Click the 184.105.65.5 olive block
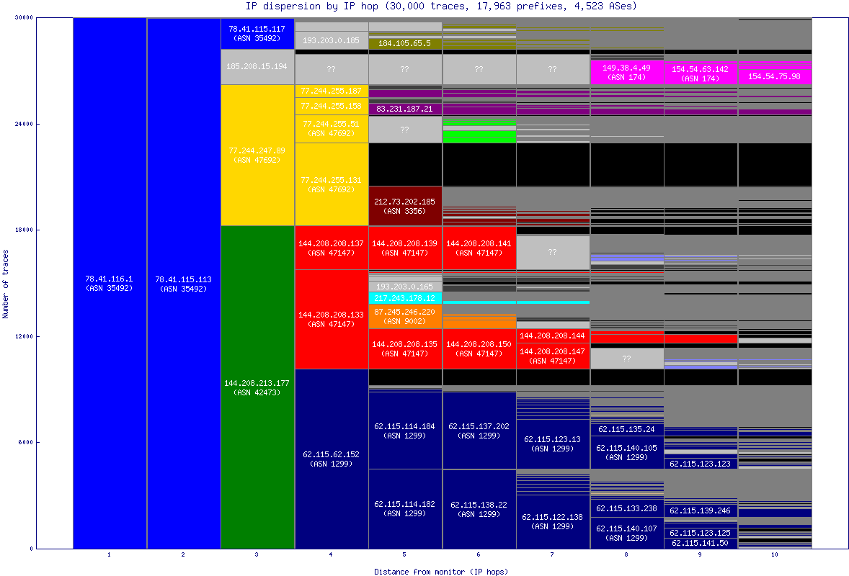849x576 pixels. pyautogui.click(x=405, y=43)
